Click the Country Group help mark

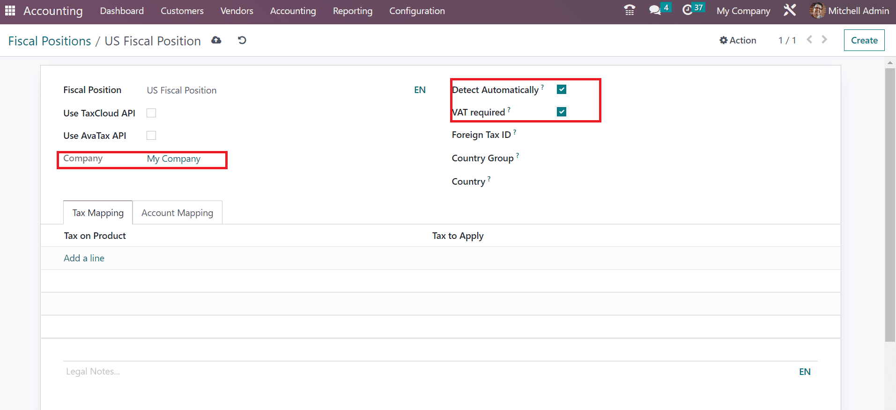(518, 155)
